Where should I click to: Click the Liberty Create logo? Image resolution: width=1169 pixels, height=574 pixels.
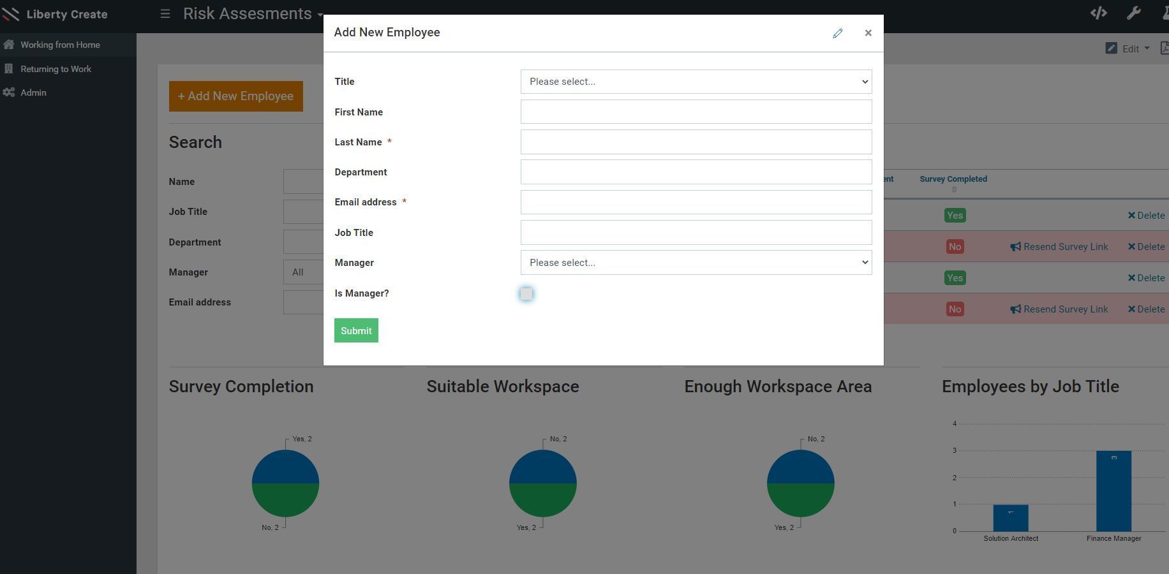click(x=55, y=14)
